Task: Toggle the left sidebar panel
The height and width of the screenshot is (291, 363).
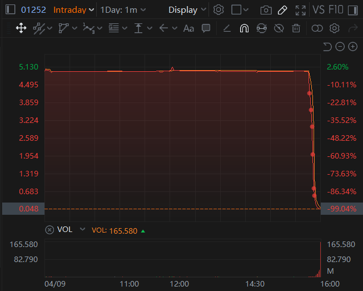Action: [10, 10]
